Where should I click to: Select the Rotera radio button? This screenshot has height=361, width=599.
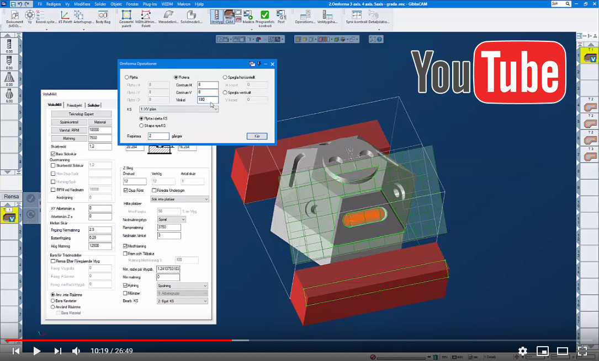coord(176,77)
